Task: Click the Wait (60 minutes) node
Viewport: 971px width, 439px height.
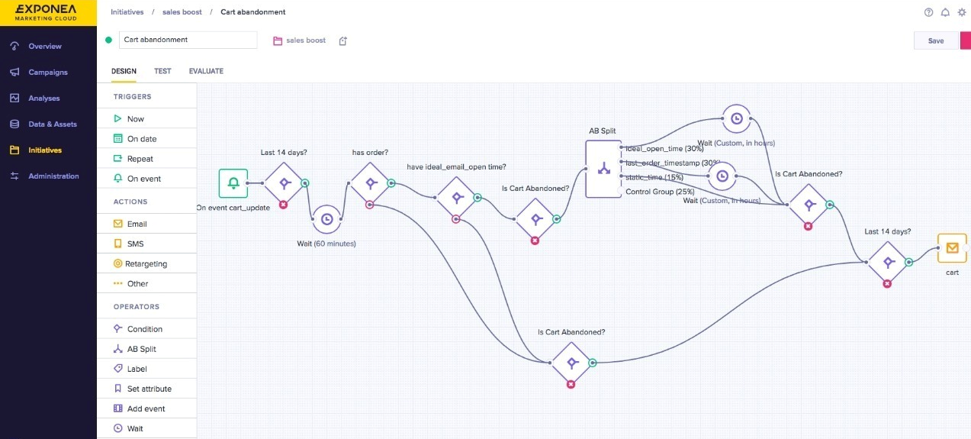Action: click(x=327, y=219)
